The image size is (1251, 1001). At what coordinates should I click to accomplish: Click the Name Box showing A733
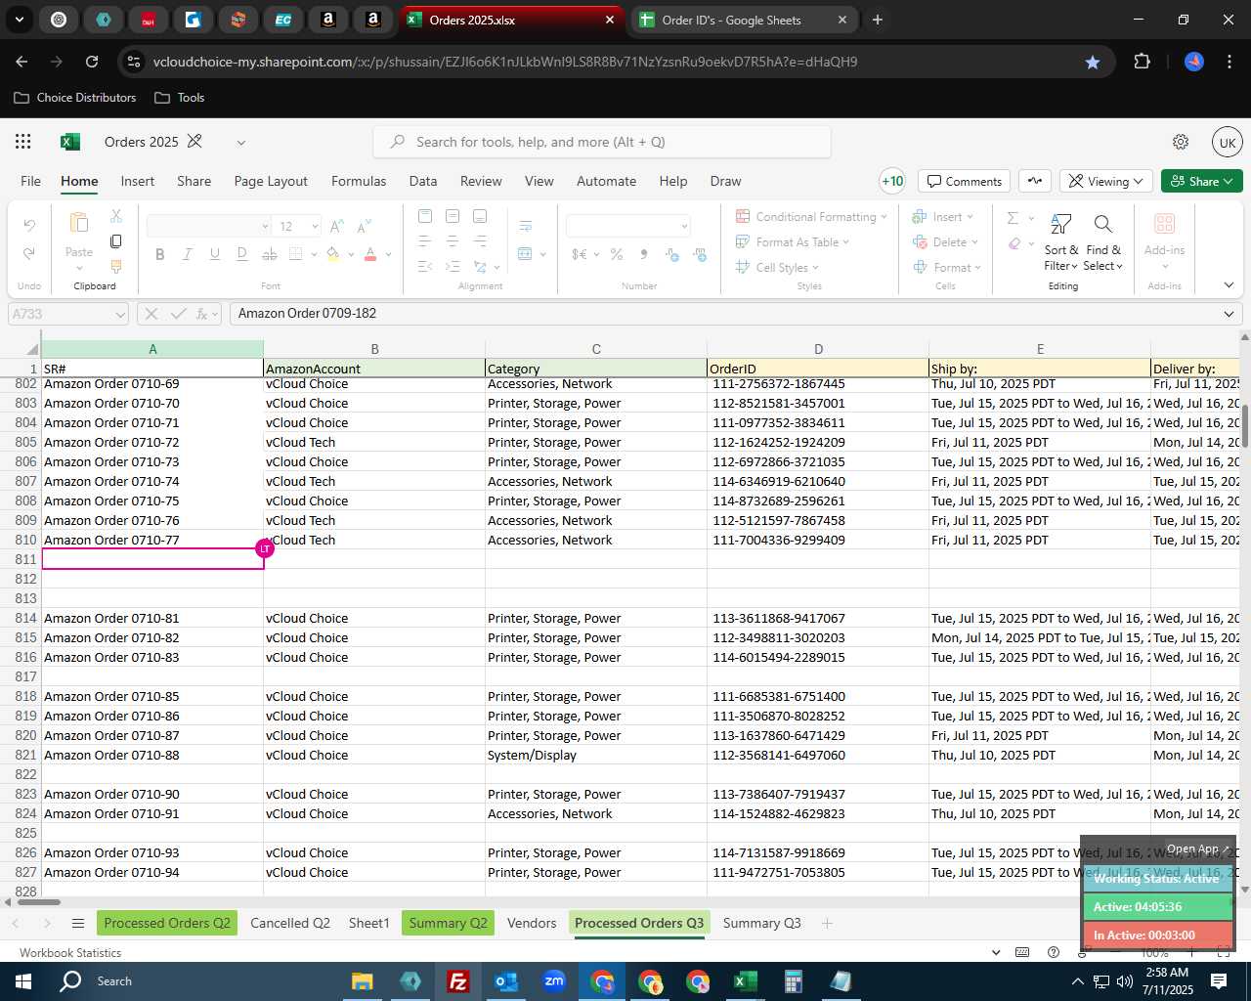point(68,314)
